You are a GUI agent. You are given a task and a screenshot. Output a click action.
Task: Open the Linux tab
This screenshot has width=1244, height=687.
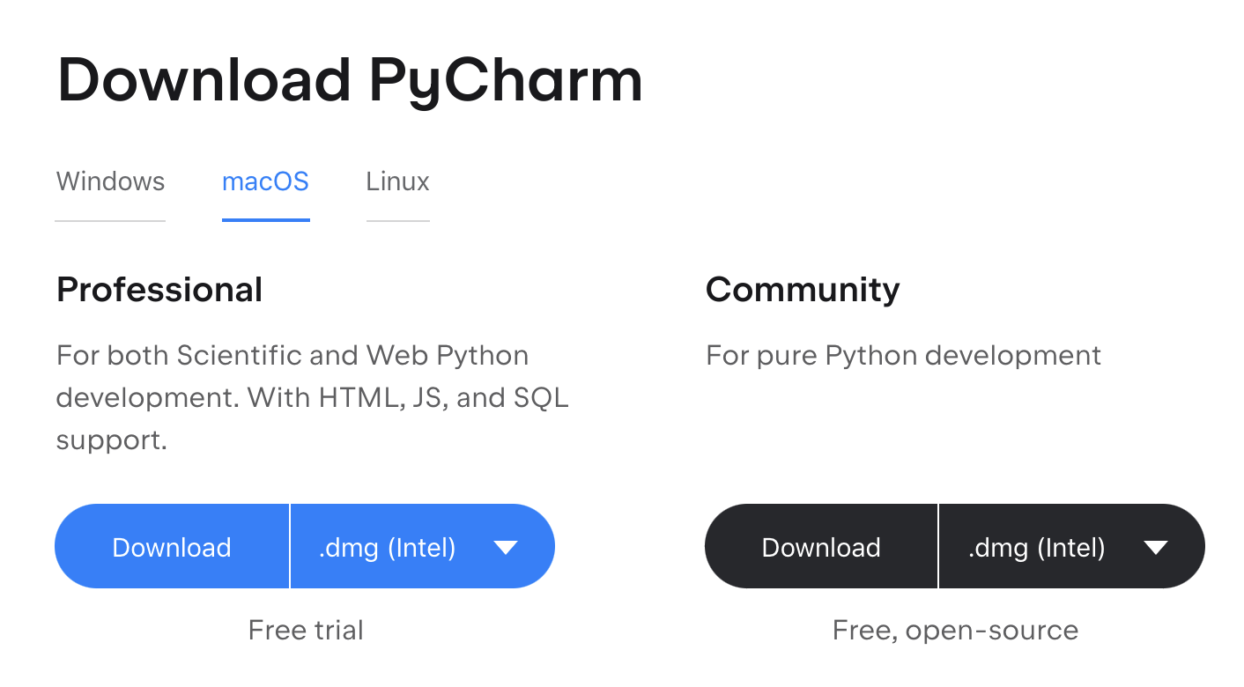(x=397, y=182)
